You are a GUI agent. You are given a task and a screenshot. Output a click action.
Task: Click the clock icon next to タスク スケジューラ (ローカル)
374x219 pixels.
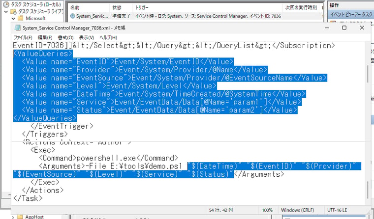click(x=6, y=4)
